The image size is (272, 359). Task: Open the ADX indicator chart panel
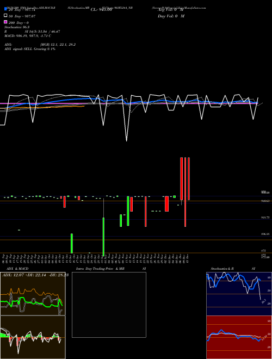pyautogui.click(x=33, y=294)
